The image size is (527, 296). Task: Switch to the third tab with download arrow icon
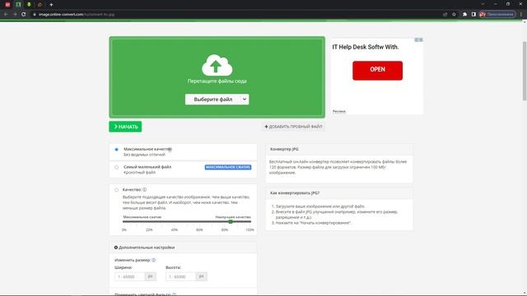pyautogui.click(x=30, y=5)
